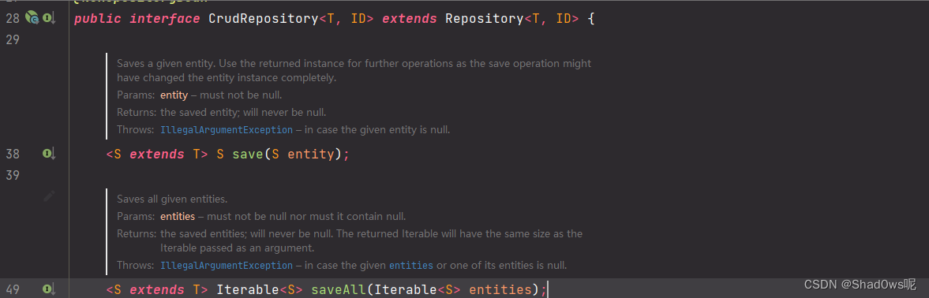
Task: Click the 'interface' keyword on line 28
Action: [x=165, y=19]
